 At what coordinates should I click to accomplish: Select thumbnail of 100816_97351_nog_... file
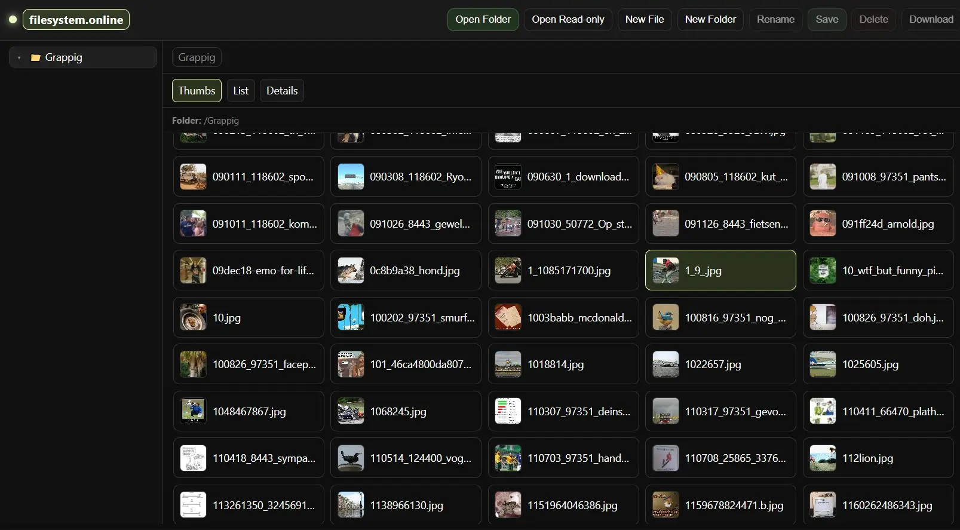665,317
